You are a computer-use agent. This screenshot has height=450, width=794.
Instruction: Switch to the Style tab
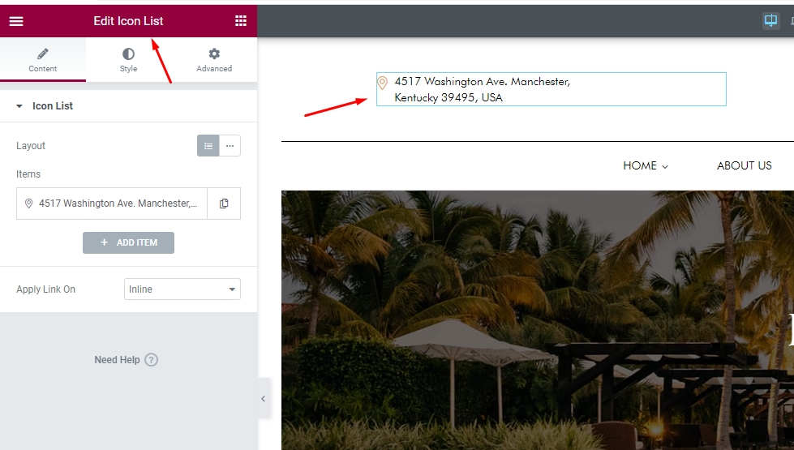128,60
